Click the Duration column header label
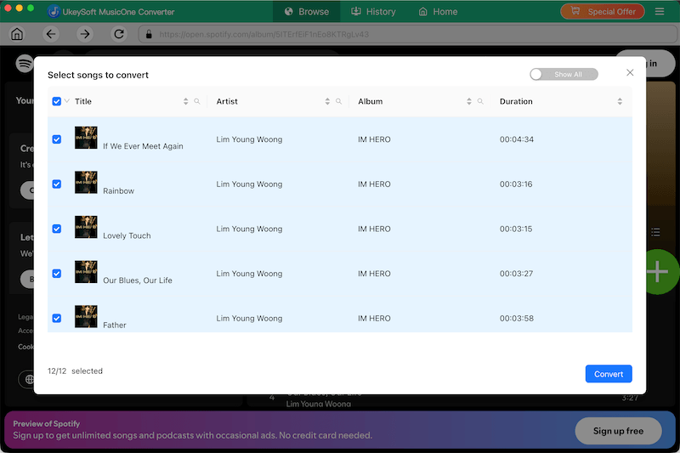Image resolution: width=680 pixels, height=453 pixels. point(516,101)
